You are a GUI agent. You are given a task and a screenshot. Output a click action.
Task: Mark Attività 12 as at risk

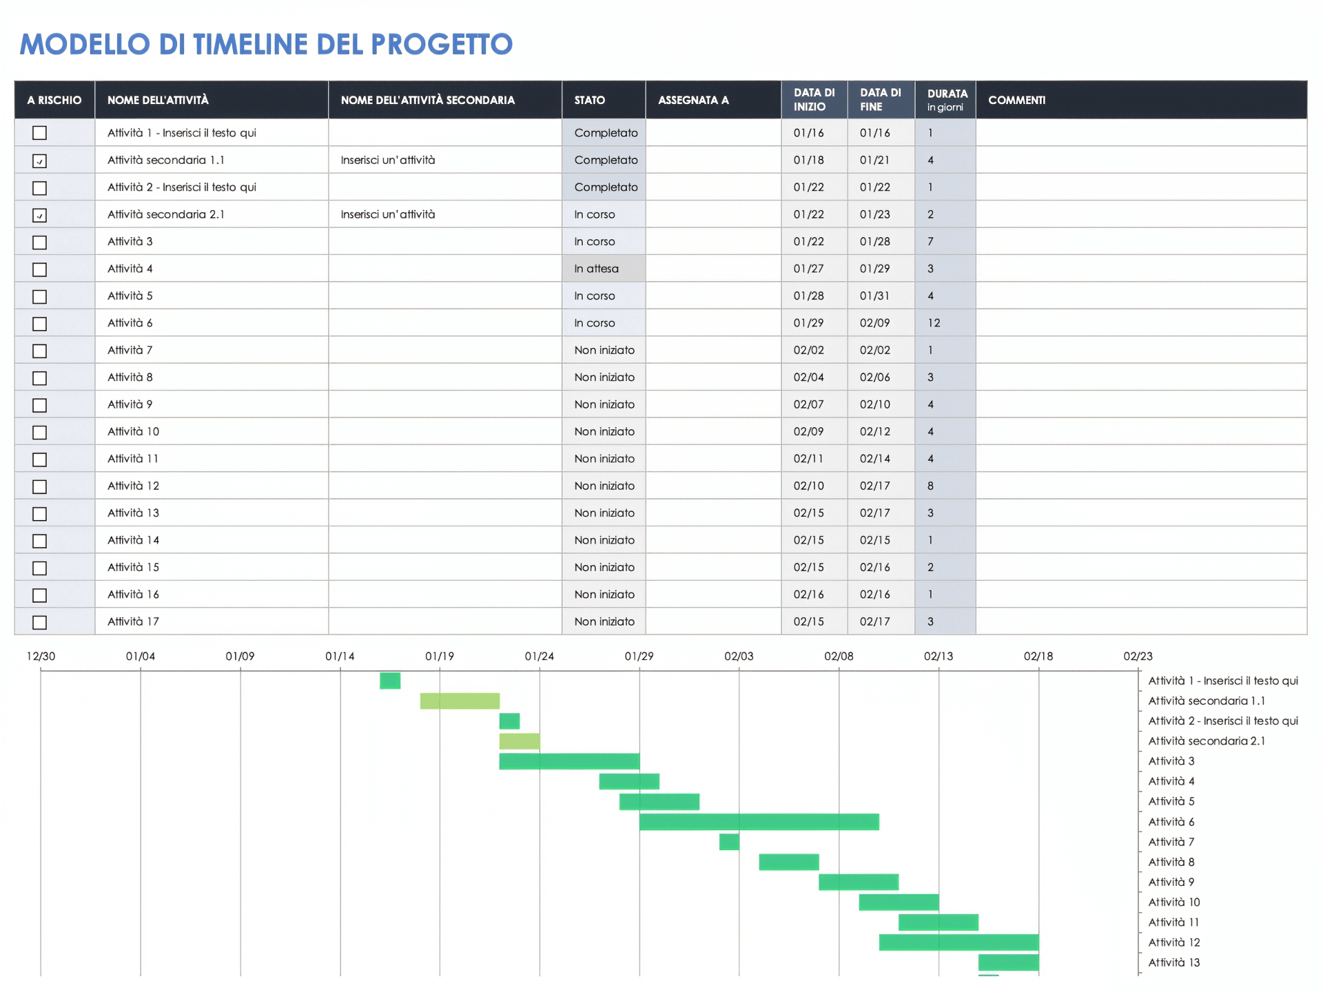pyautogui.click(x=40, y=486)
